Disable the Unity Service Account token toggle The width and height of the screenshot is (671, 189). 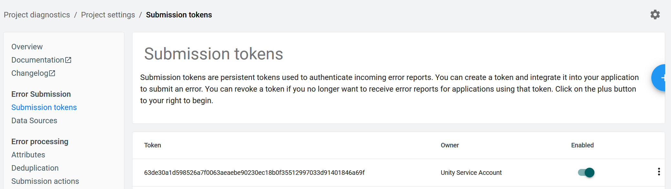(x=586, y=173)
